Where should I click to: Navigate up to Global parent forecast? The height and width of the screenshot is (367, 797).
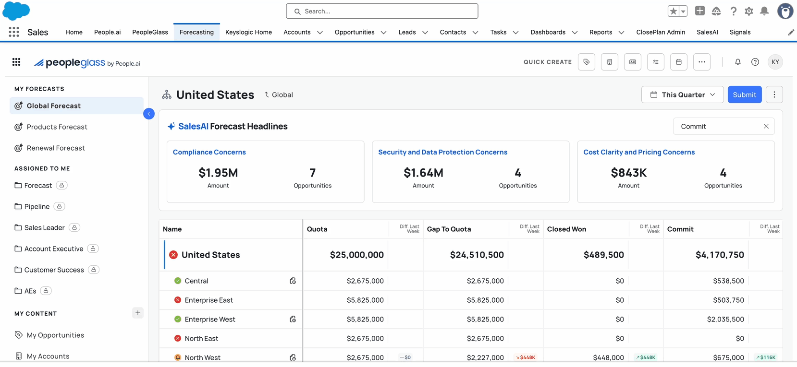[x=279, y=95]
